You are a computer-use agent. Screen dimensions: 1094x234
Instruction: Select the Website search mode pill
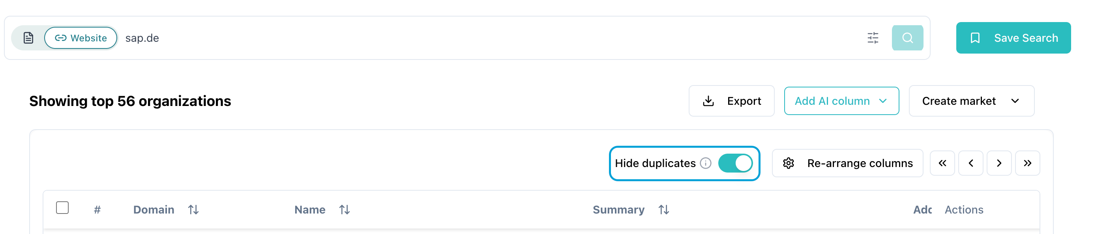coord(81,38)
